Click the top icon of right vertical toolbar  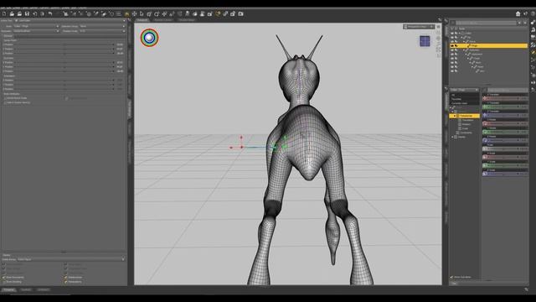[x=533, y=23]
